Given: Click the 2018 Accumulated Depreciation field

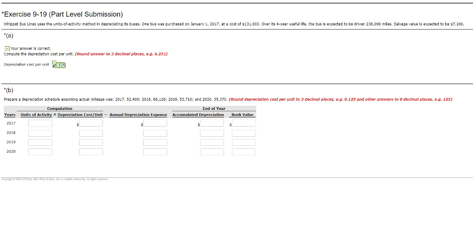Looking at the screenshot, I should [212, 133].
